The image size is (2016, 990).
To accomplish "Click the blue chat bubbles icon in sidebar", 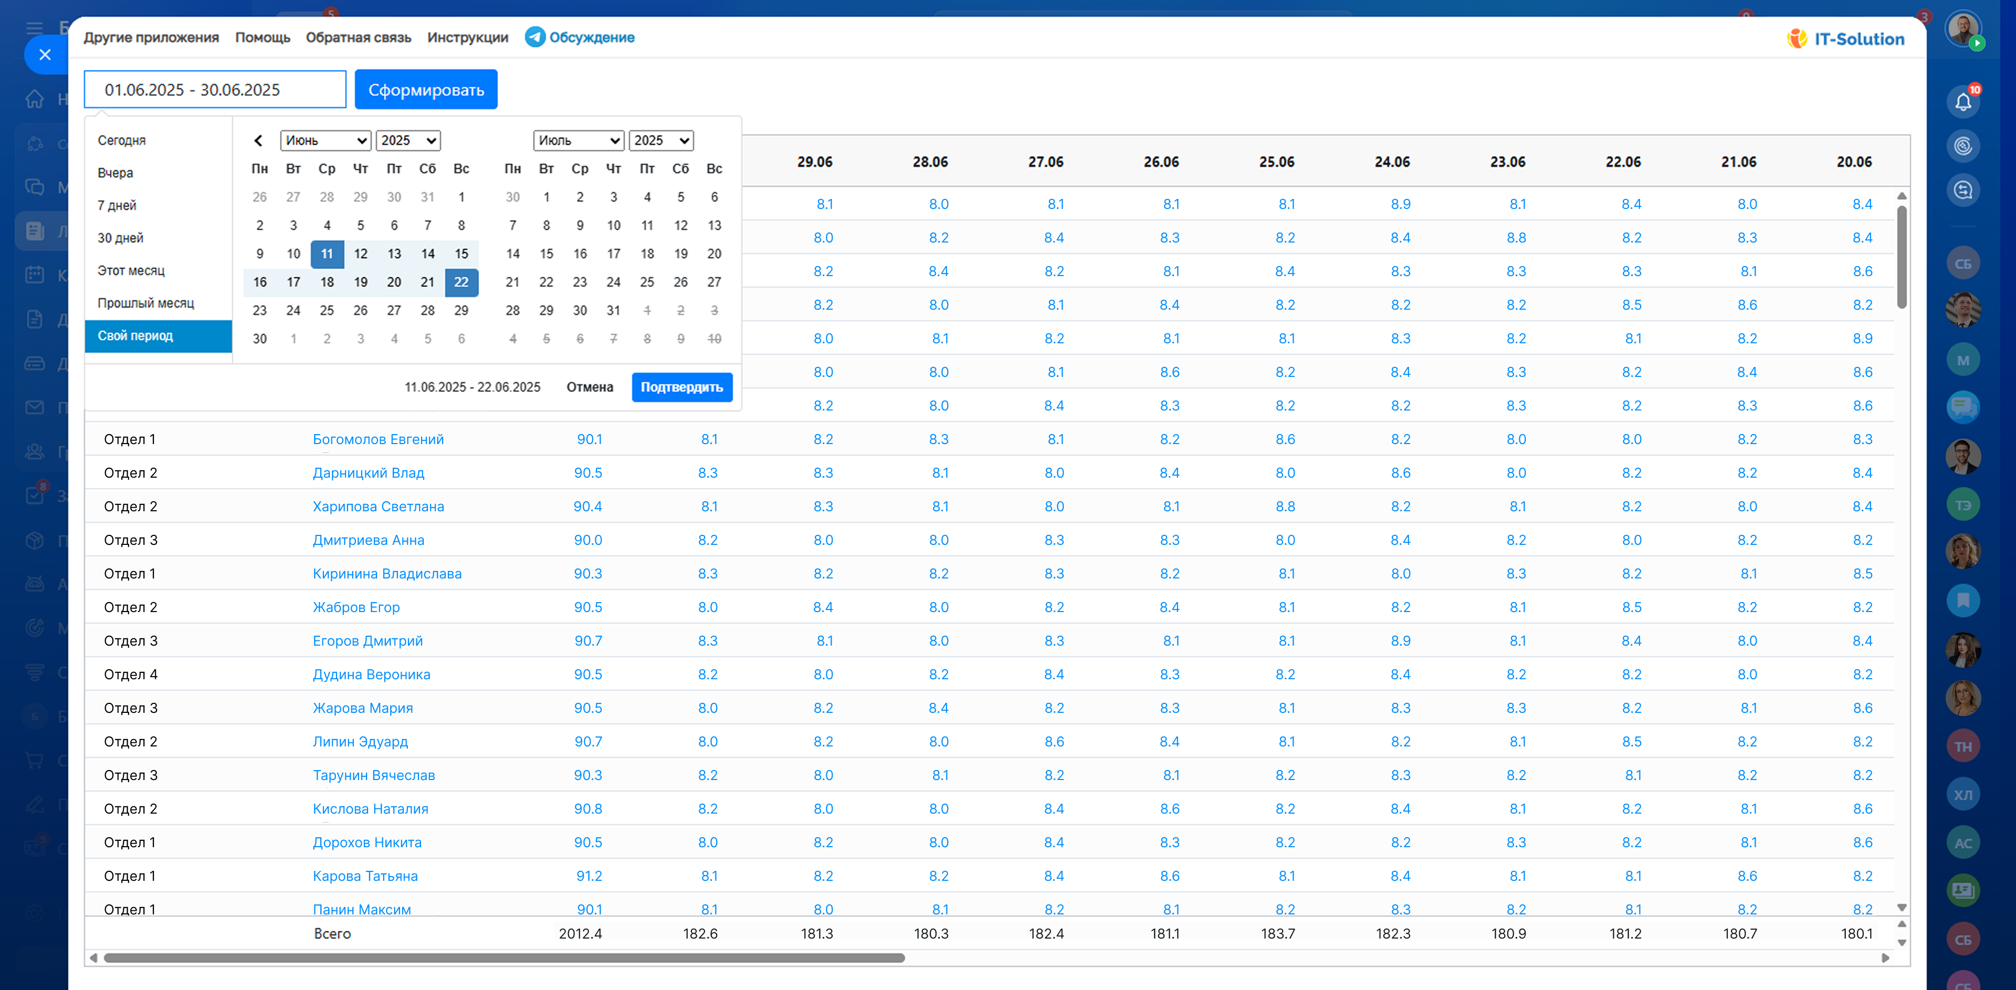I will tap(1963, 407).
